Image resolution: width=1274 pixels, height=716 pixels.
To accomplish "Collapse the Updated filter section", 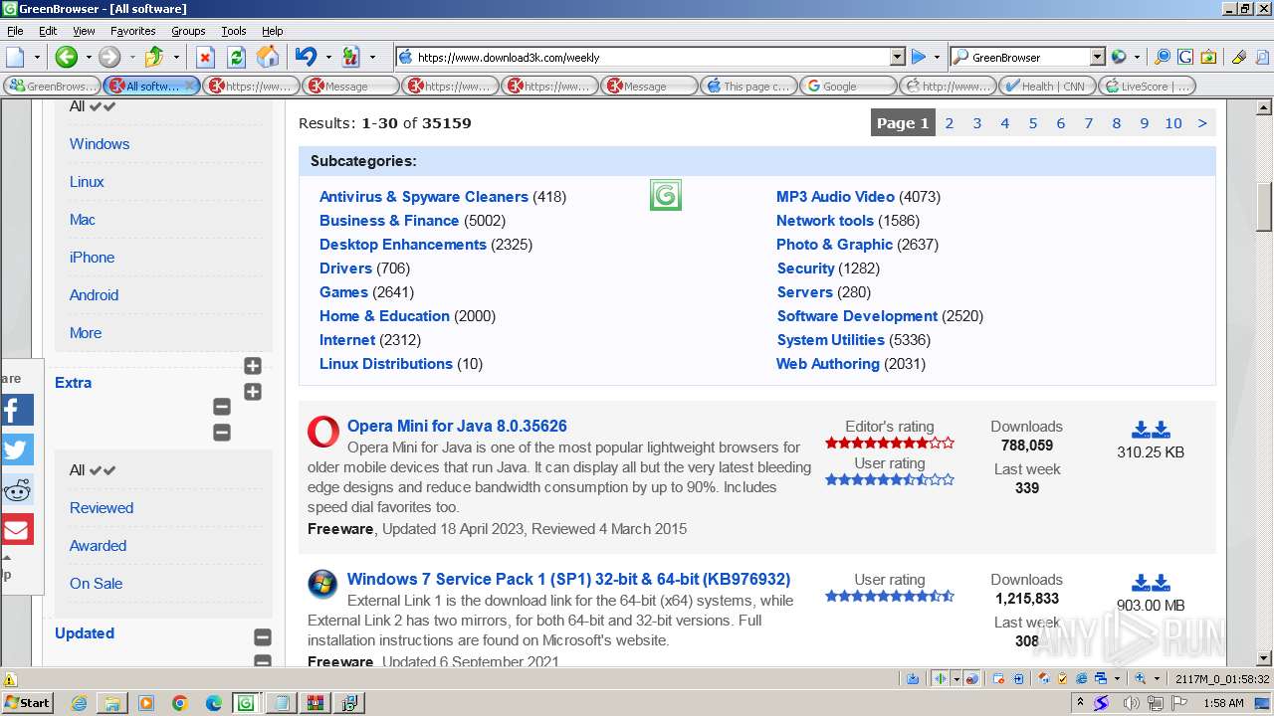I will 263,637.
